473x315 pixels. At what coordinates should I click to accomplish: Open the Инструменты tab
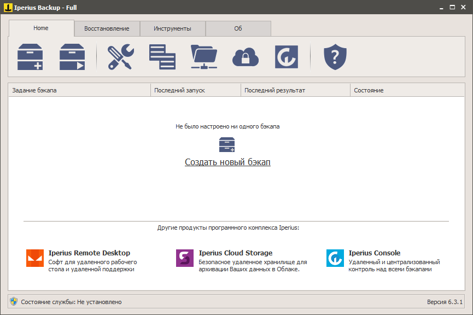point(172,28)
